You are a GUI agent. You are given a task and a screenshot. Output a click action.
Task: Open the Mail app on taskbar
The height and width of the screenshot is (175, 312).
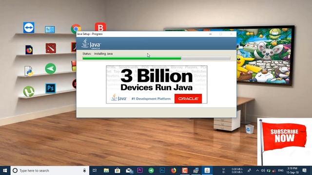pyautogui.click(x=129, y=171)
